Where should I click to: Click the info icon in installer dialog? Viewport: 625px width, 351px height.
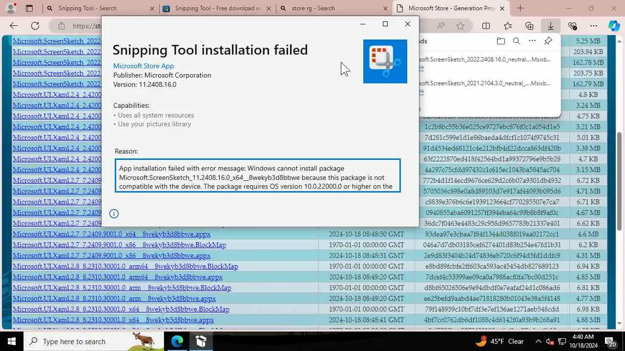coord(114,214)
